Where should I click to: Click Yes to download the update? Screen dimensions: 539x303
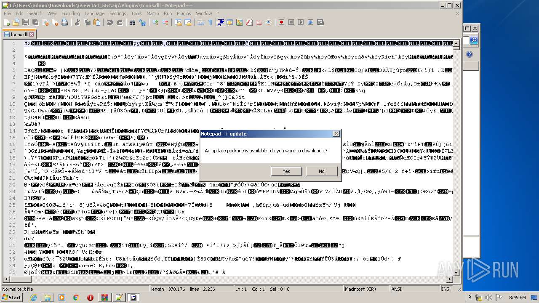coord(286,171)
